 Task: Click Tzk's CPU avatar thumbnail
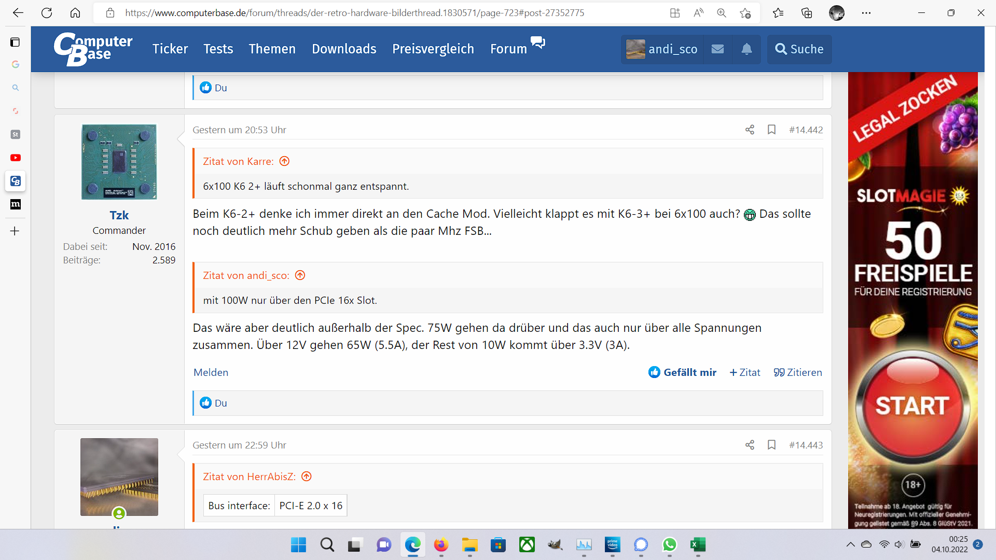tap(119, 162)
